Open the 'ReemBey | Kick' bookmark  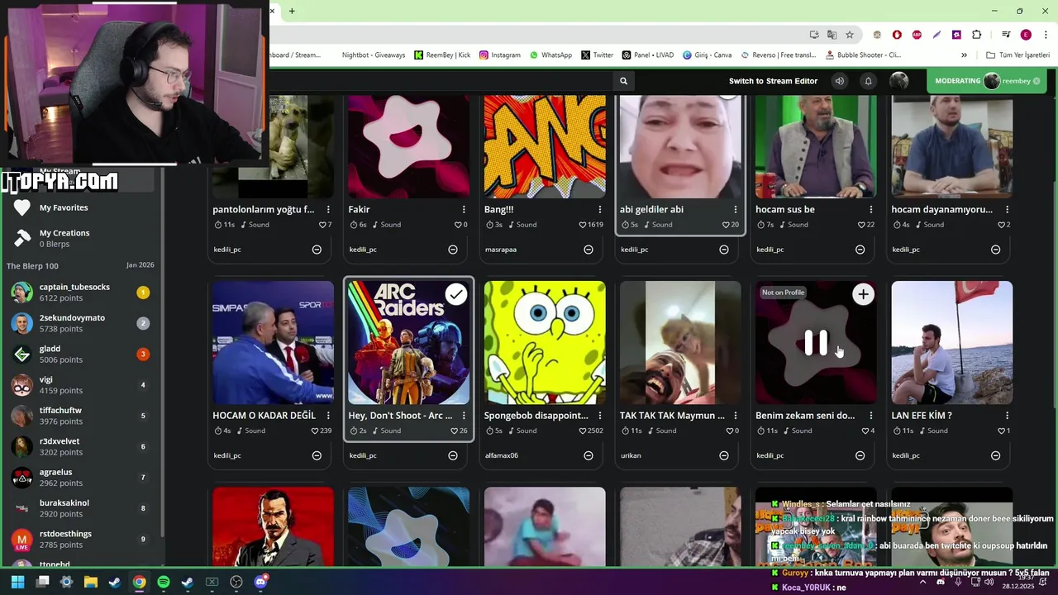tap(442, 55)
